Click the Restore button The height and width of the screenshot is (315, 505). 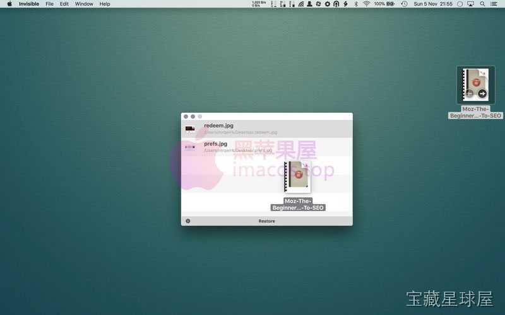(266, 221)
